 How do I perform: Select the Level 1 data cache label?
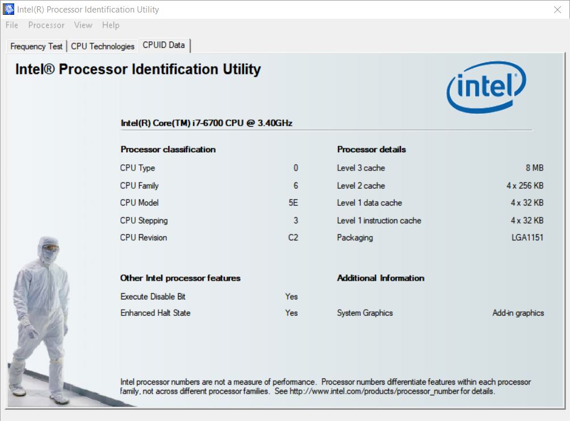[x=370, y=203]
